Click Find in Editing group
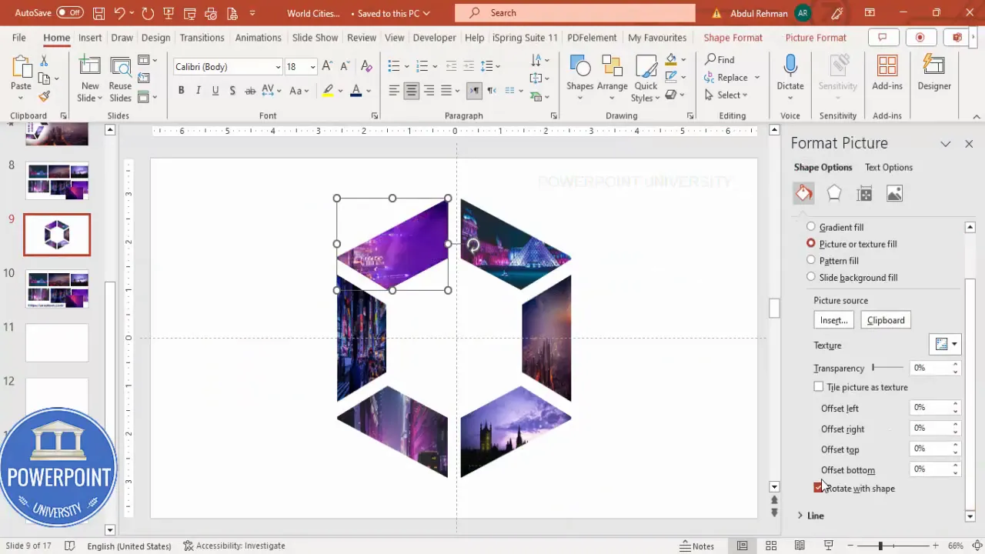 [x=720, y=60]
